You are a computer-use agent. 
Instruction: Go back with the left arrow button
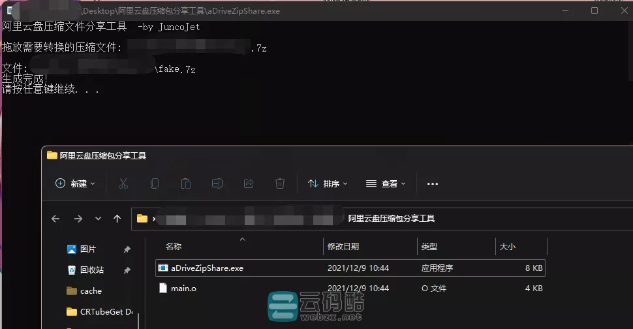[55, 219]
